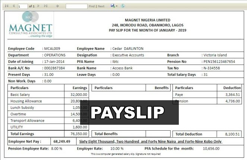Select the Lunch Subsidy row label
The width and height of the screenshot is (247, 160).
pyautogui.click(x=22, y=108)
